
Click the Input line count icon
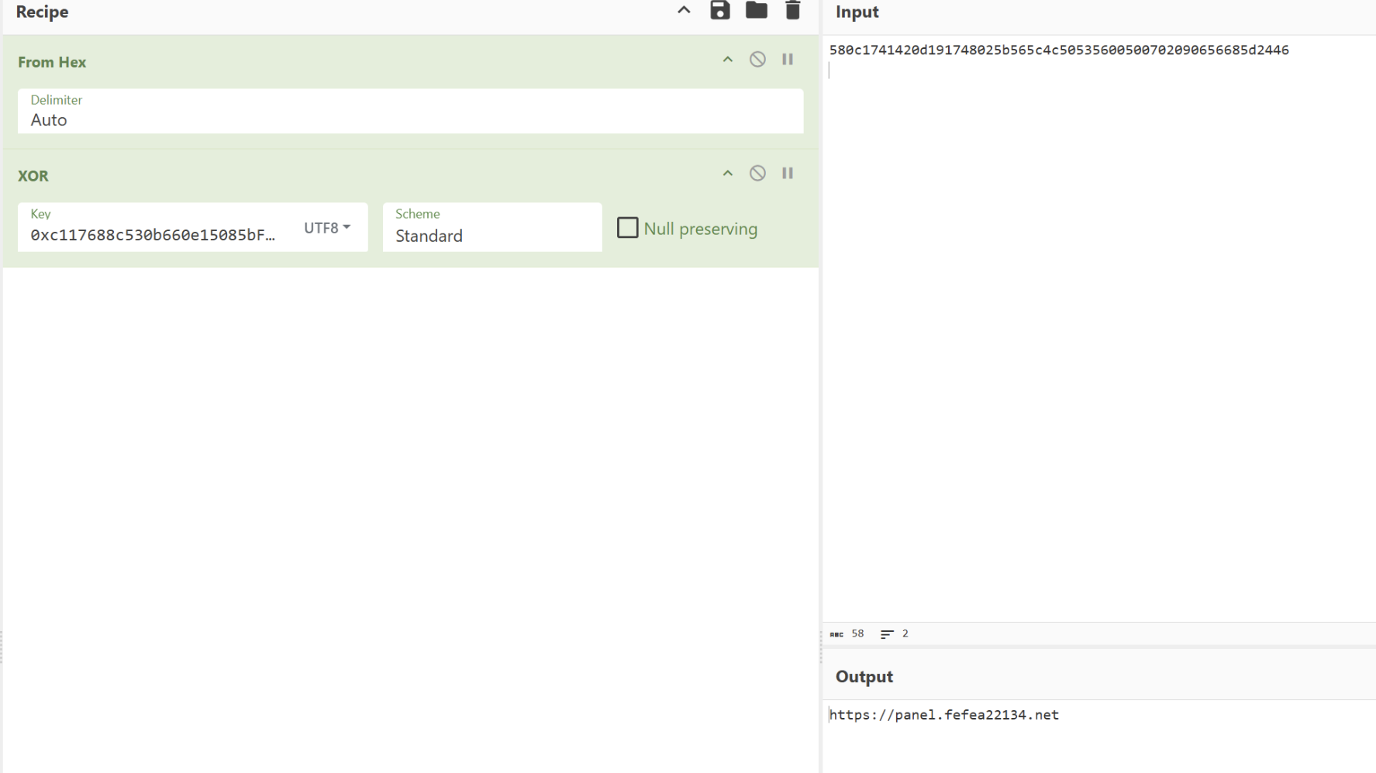887,634
